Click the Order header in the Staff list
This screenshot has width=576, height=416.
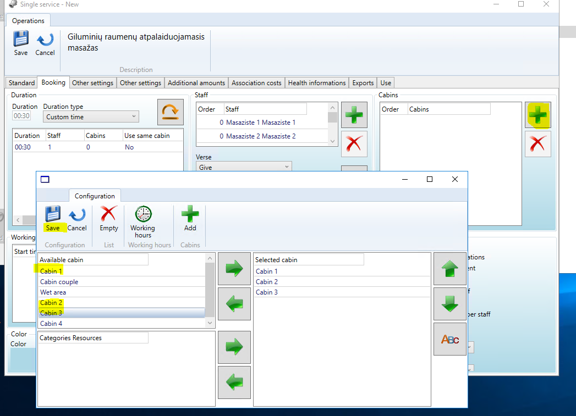point(210,109)
